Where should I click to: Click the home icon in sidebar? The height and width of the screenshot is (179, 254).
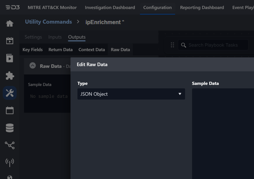10,24
